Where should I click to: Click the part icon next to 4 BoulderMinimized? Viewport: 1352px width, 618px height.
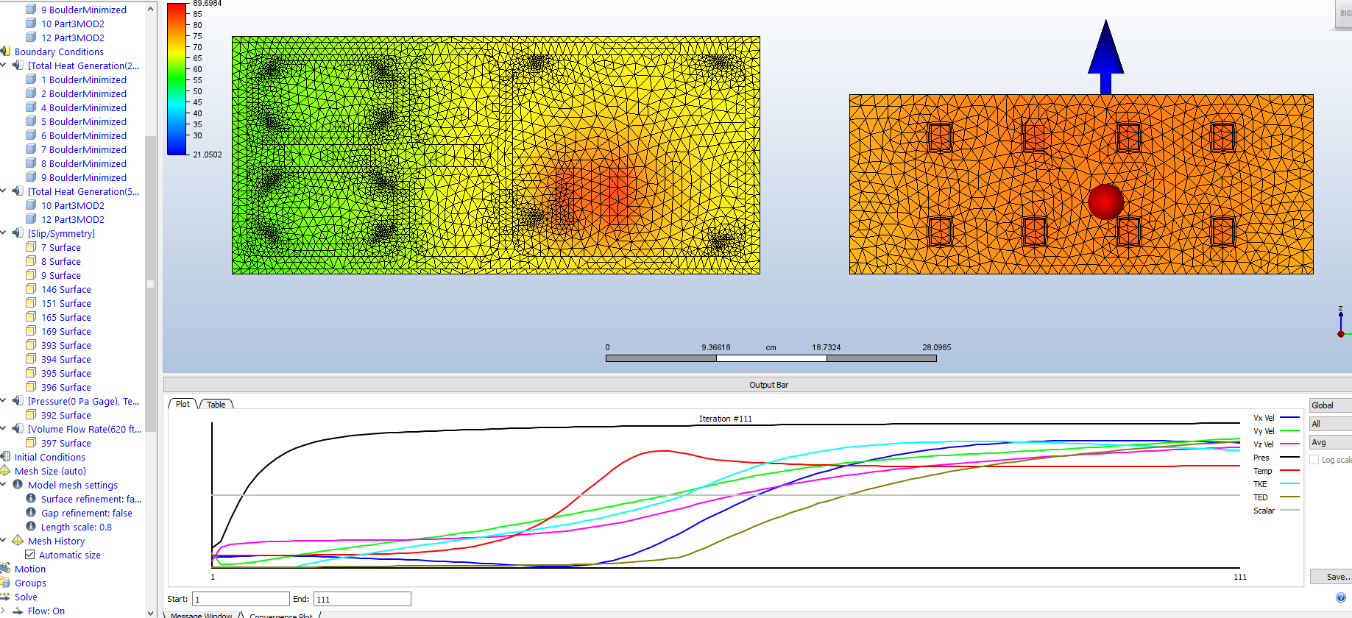click(31, 107)
